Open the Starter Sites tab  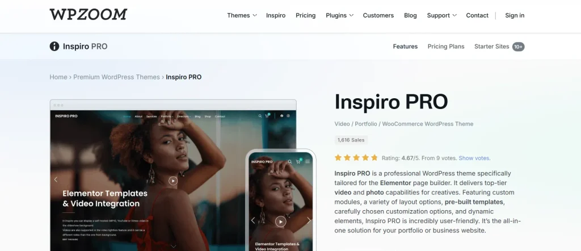(499, 47)
